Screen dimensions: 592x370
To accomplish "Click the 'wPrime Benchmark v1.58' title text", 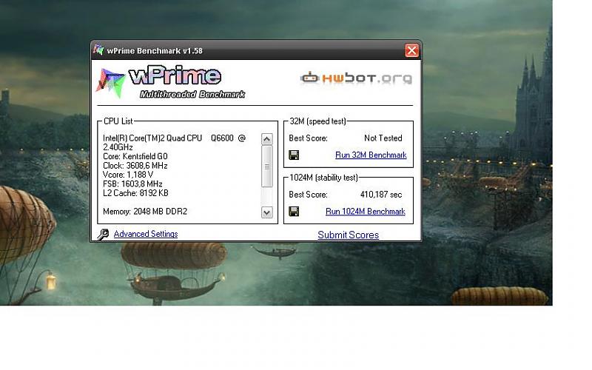I will click(155, 50).
